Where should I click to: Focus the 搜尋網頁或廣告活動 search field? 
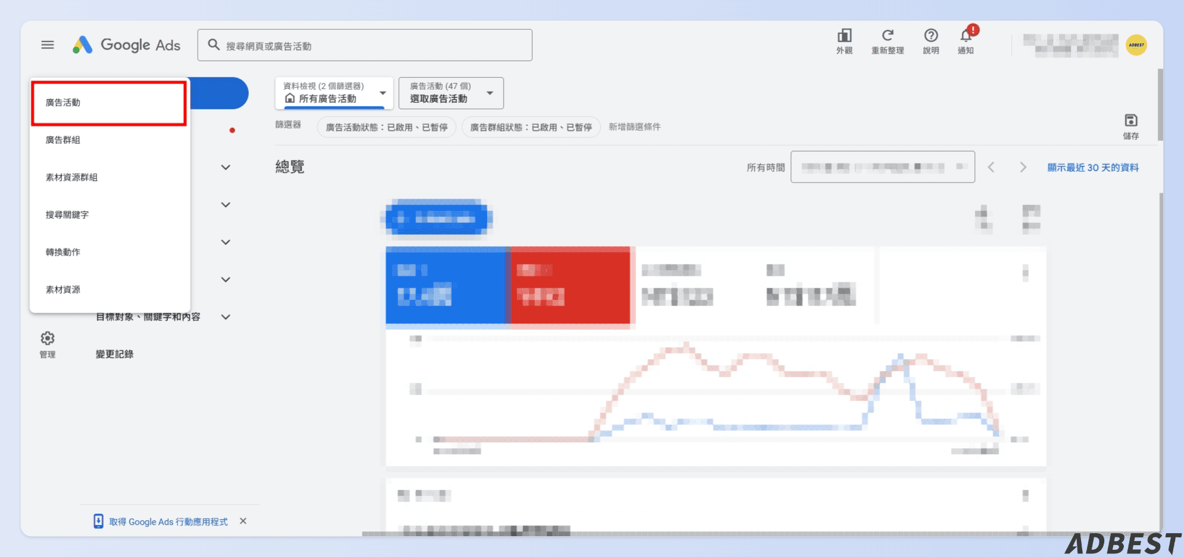coord(365,45)
